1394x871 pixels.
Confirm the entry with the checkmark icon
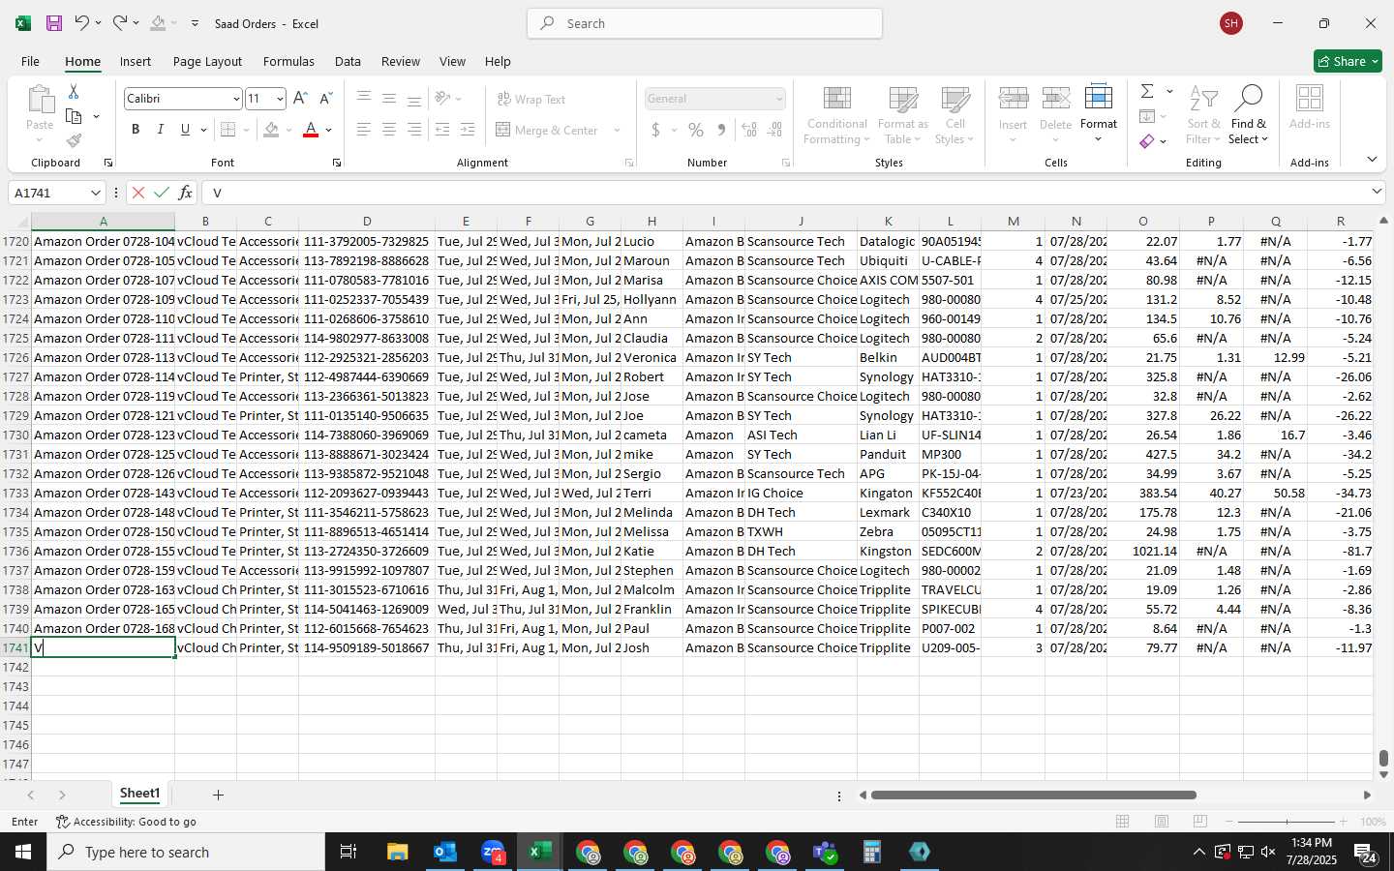tap(162, 193)
